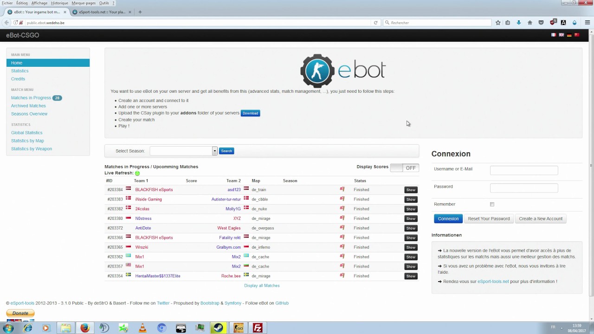Image resolution: width=594 pixels, height=334 pixels.
Task: Open the Firefox downloads arrow icon
Action: 519,23
